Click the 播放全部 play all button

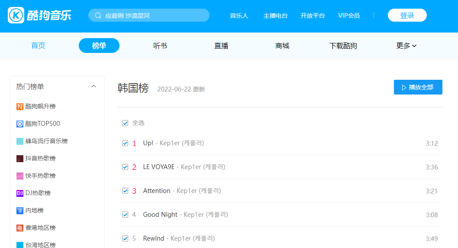tap(418, 87)
